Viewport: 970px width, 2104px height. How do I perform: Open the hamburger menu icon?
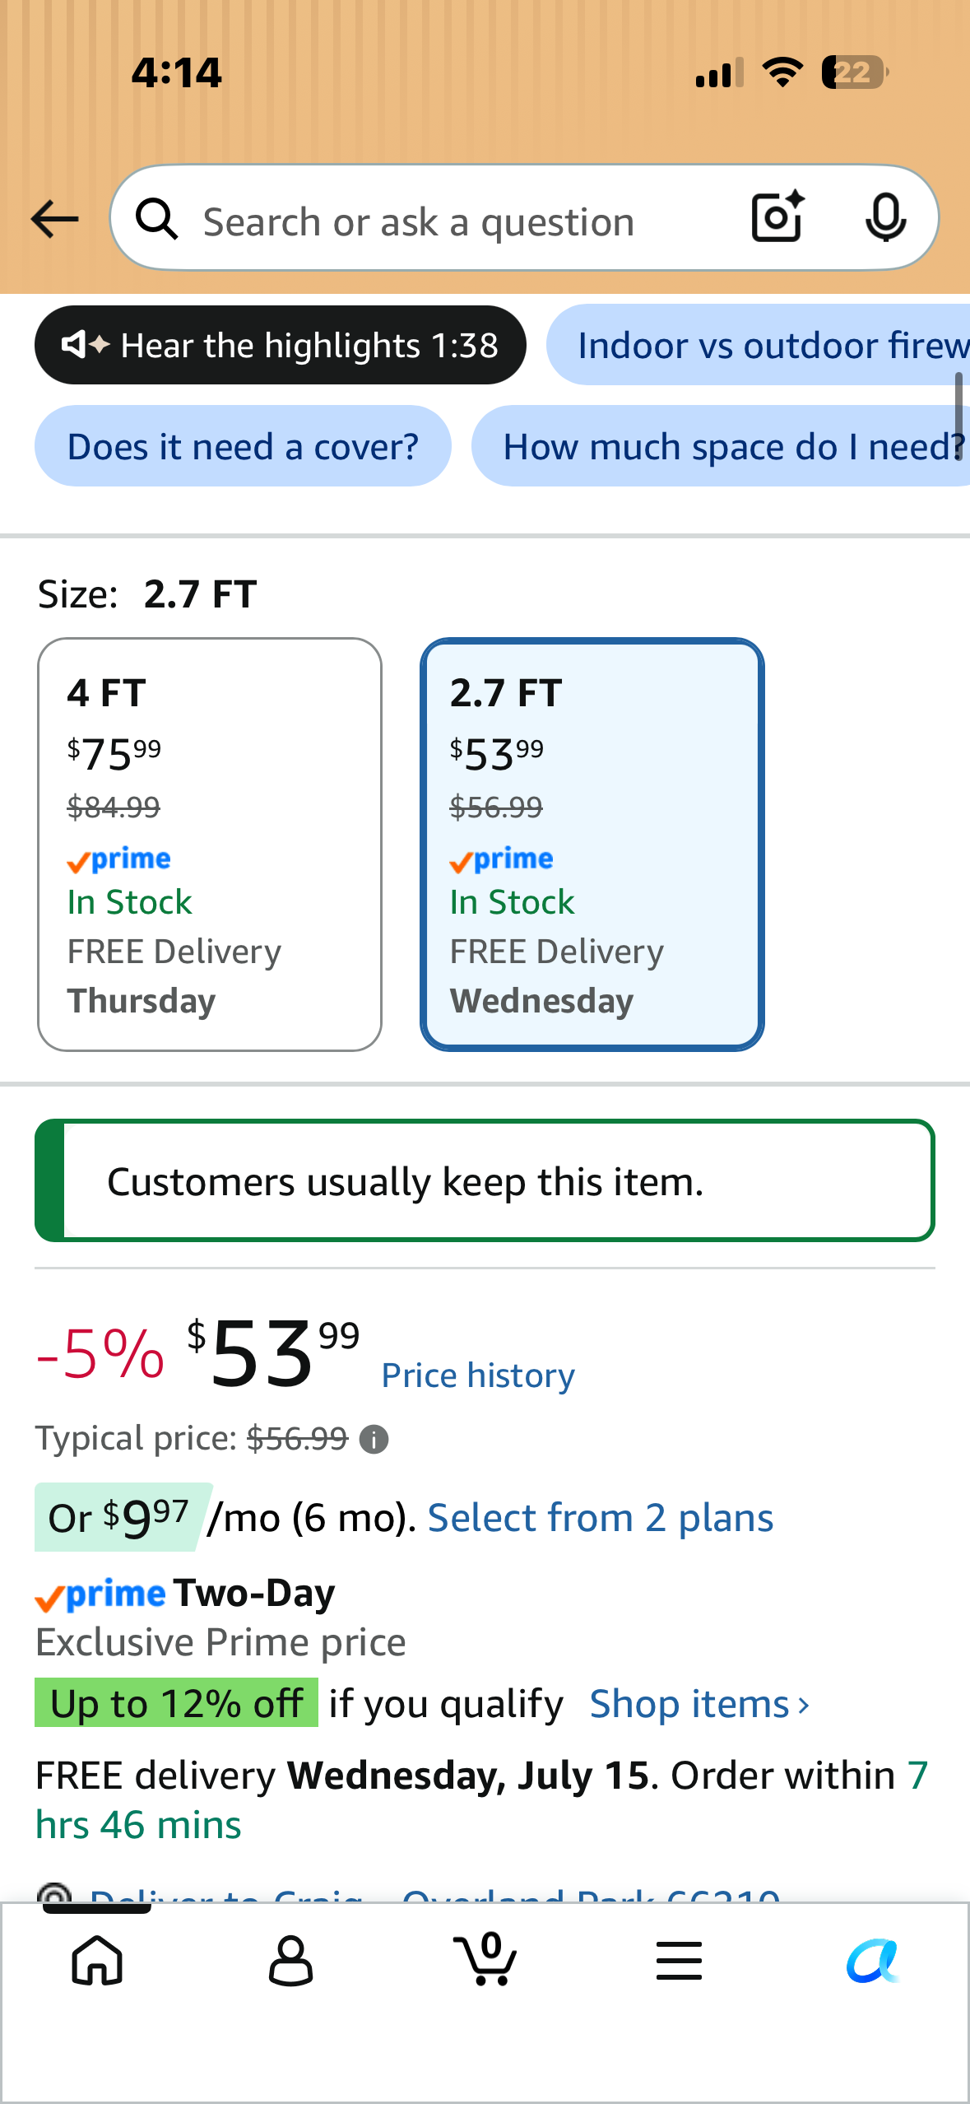[x=680, y=1960]
